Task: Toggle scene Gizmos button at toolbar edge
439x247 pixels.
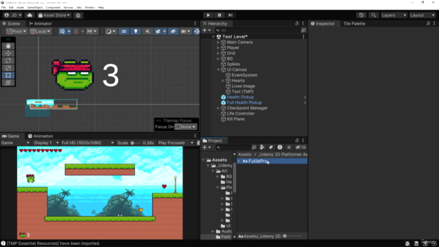Action: coord(197,32)
